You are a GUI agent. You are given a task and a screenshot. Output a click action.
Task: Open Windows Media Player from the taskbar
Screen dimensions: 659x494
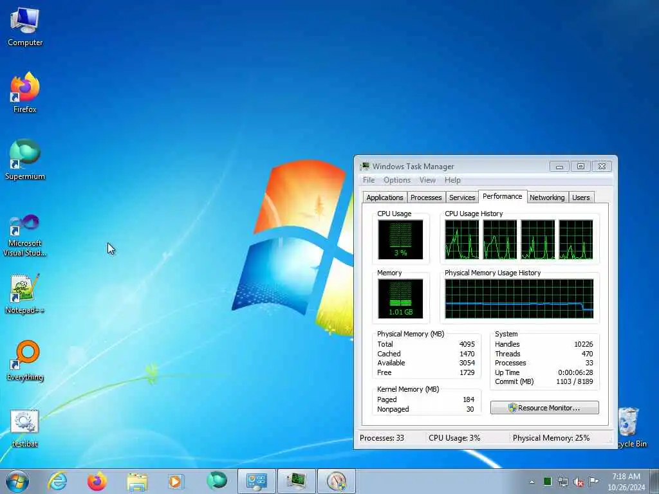[x=176, y=481]
